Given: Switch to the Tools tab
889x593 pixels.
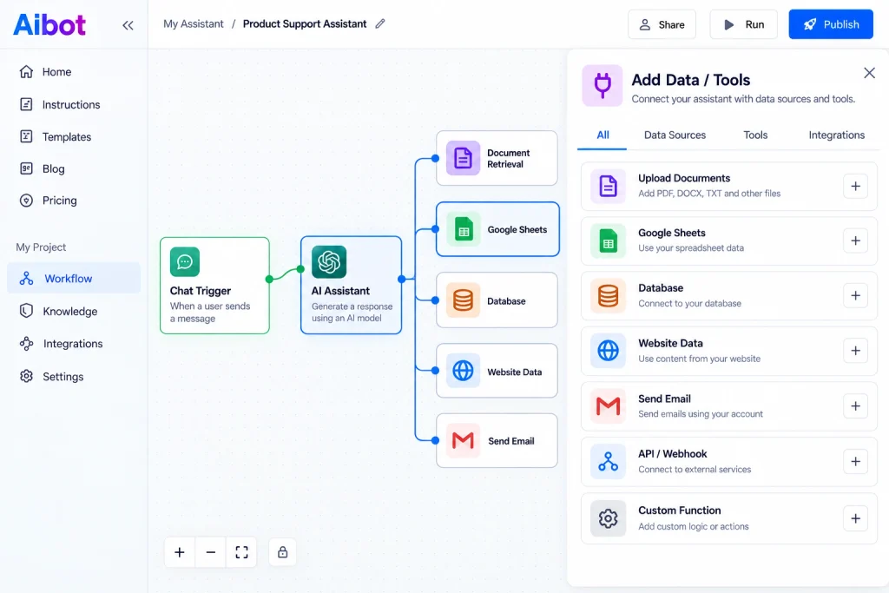Looking at the screenshot, I should 755,135.
